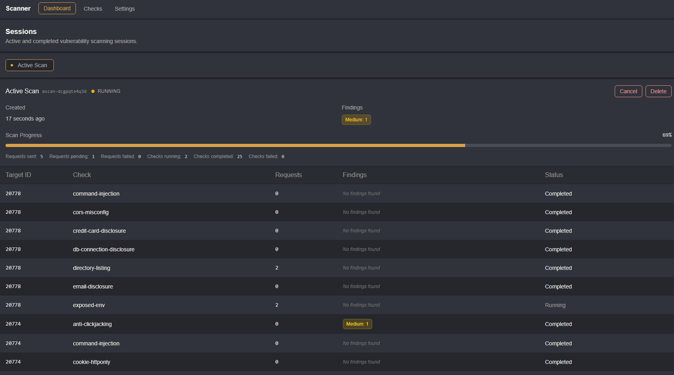Select the directory-listing check for target 20778

click(x=91, y=268)
